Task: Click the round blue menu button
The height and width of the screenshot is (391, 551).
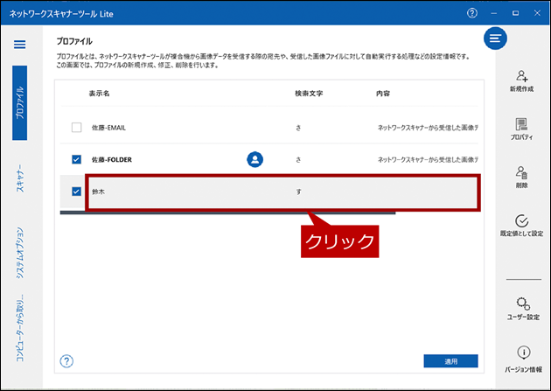Action: (496, 38)
